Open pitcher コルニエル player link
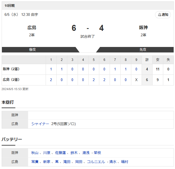Screen dimensions: 175x169 click(96, 162)
